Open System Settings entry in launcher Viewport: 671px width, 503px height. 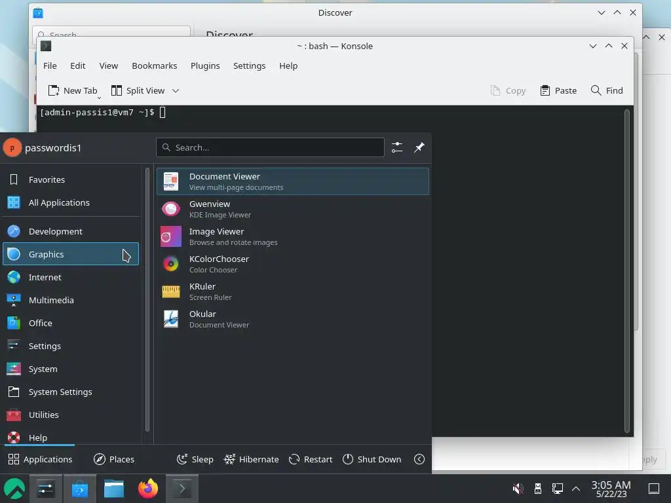pyautogui.click(x=71, y=392)
